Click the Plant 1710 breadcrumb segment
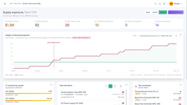 coord(17,4)
